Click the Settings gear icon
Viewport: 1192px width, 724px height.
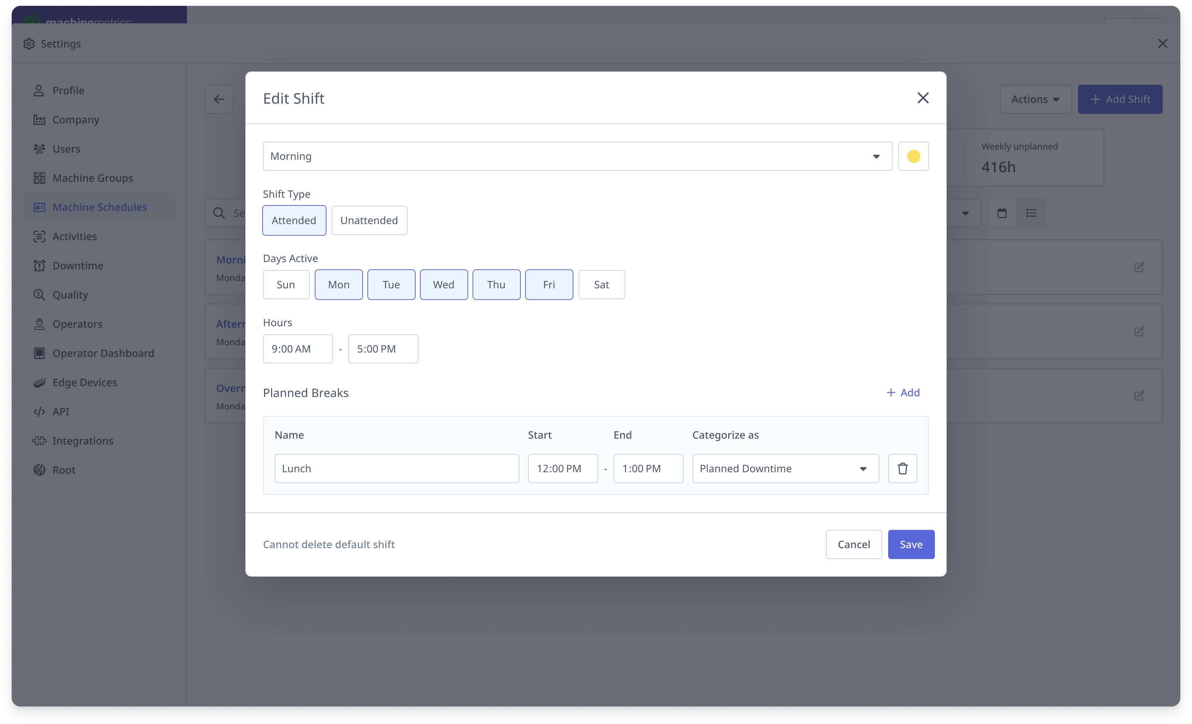click(x=29, y=43)
